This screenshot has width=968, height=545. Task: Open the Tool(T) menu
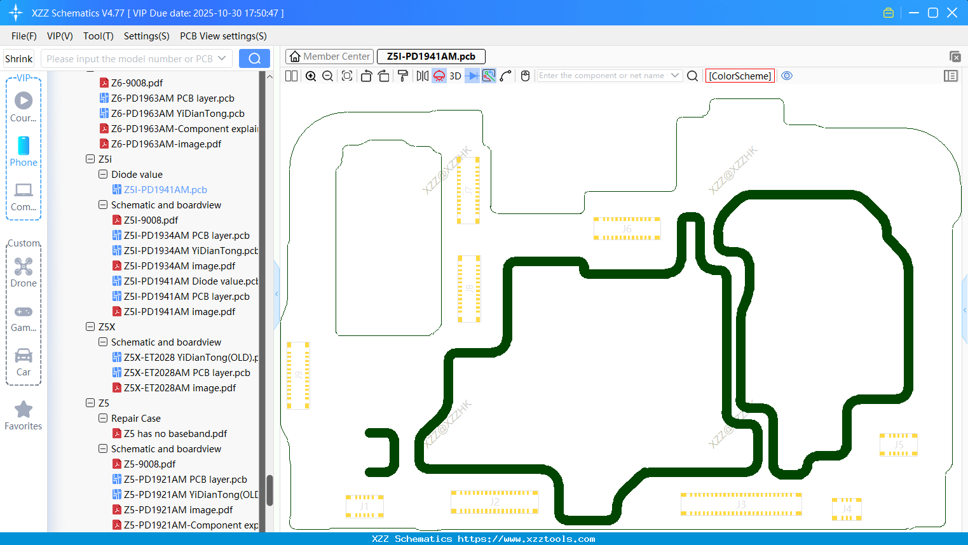tap(98, 36)
